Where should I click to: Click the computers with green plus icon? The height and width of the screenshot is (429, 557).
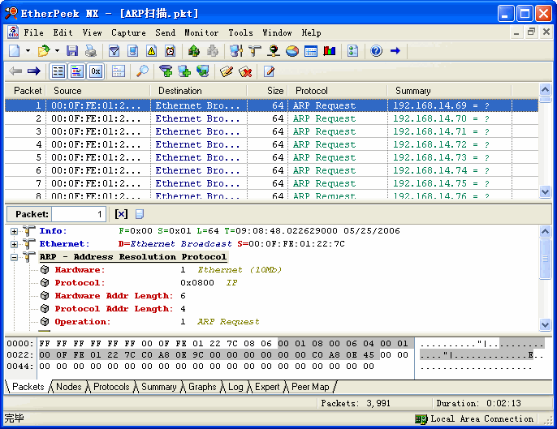184,71
